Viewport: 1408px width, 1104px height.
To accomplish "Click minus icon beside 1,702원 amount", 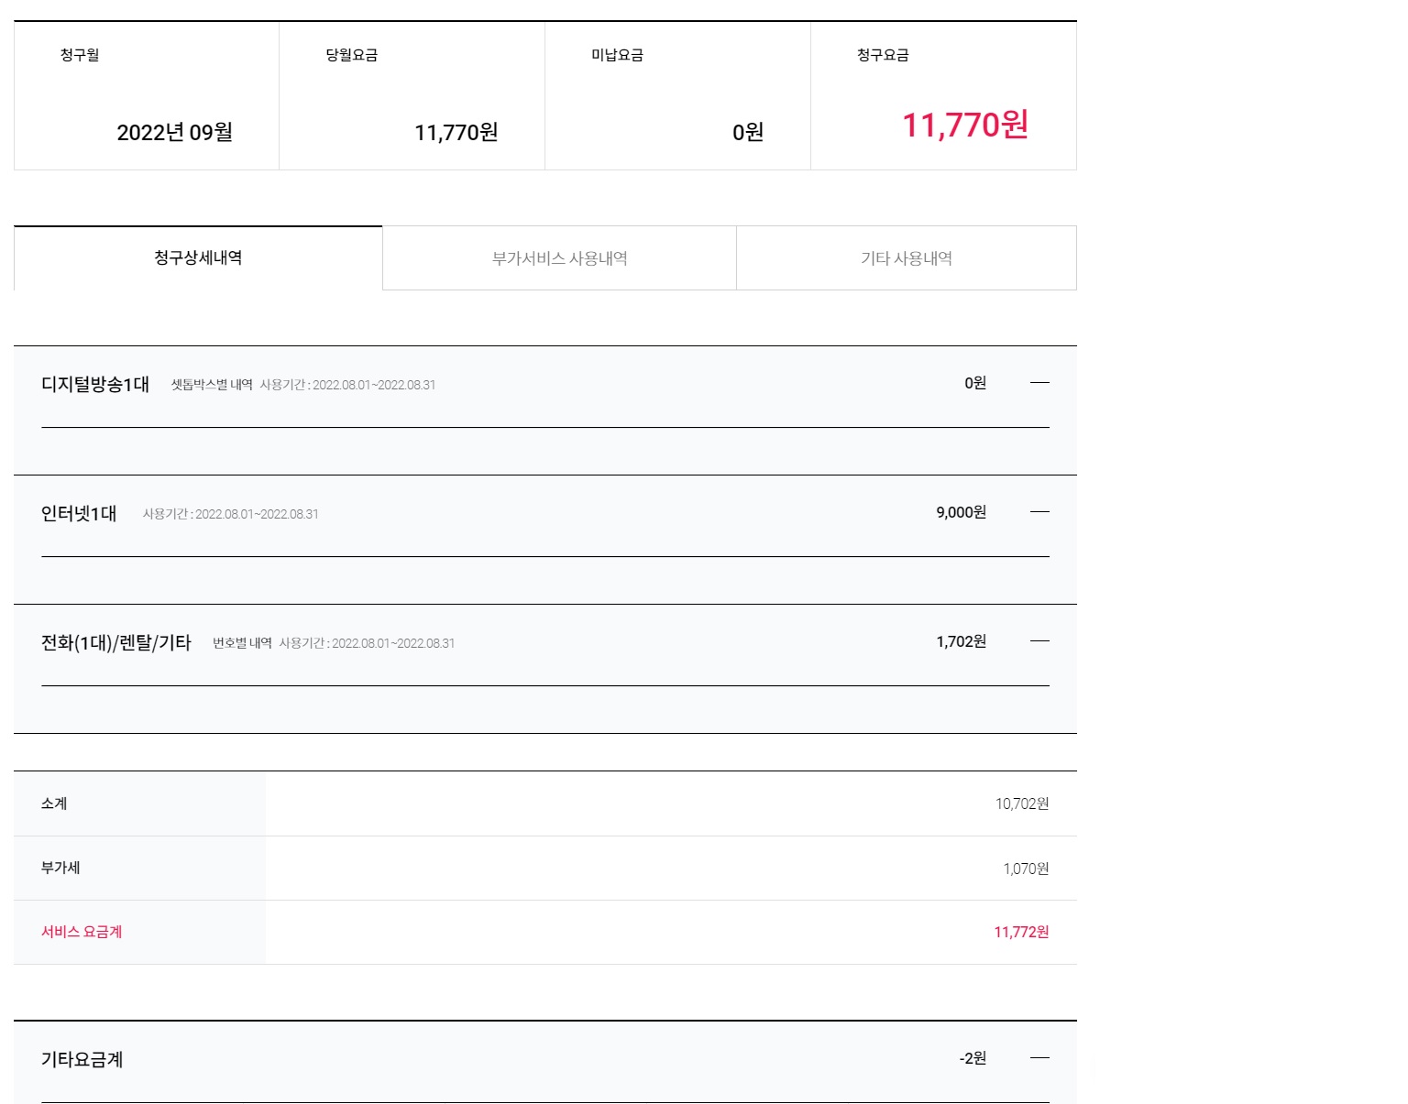I will pyautogui.click(x=1039, y=641).
